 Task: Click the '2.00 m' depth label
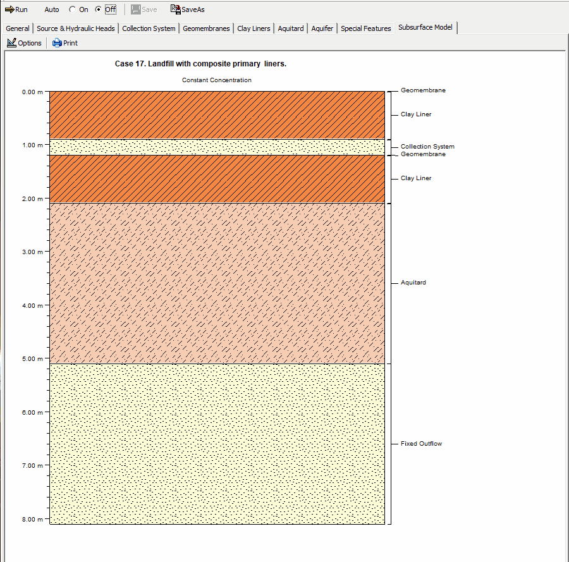pyautogui.click(x=32, y=199)
